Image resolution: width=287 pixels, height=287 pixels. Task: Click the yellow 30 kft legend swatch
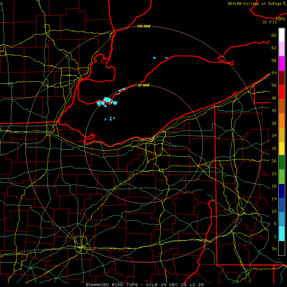(282, 149)
